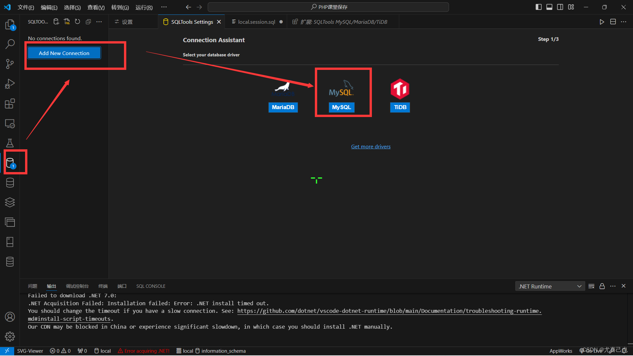
Task: Open the SQL CONSOLE panel tab
Action: (x=151, y=286)
